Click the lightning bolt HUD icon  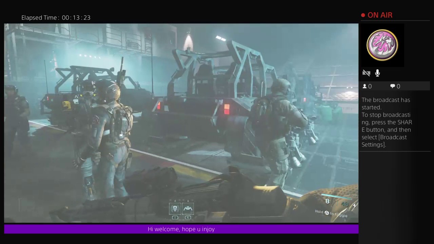[354, 205]
